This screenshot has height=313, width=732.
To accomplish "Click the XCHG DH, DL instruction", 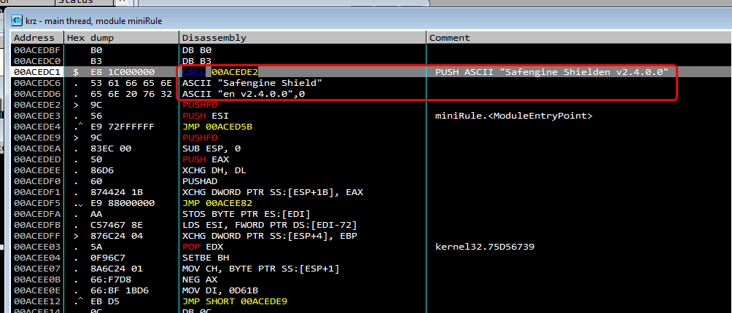I will coord(214,170).
